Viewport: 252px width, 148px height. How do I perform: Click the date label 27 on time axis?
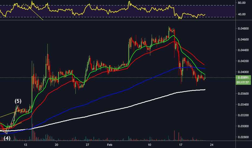[87, 145]
